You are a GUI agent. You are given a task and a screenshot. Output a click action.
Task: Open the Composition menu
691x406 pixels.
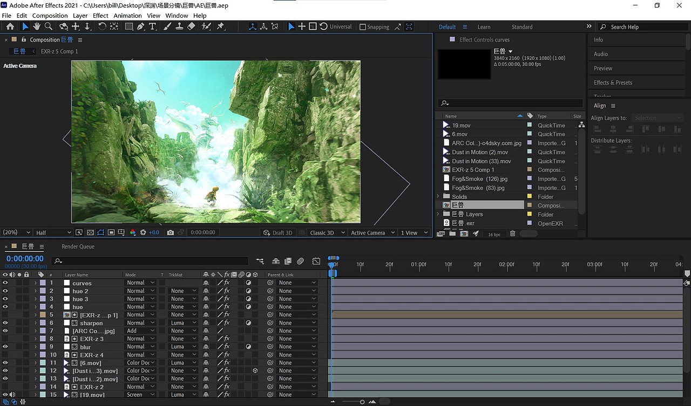click(x=50, y=16)
